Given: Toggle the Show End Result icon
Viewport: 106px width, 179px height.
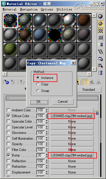Looking at the screenshot, I should 85,82.
